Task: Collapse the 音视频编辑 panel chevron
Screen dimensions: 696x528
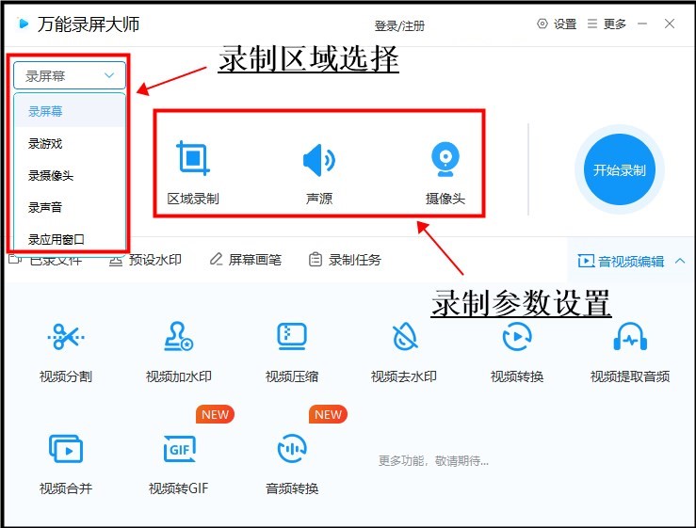Action: pyautogui.click(x=680, y=261)
